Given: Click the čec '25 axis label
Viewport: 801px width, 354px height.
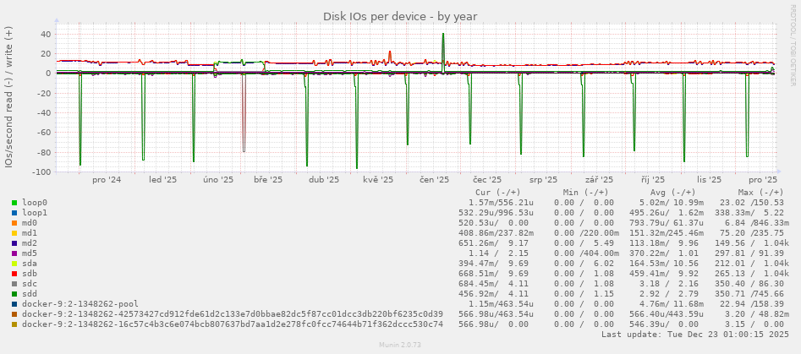Looking at the screenshot, I should point(487,180).
